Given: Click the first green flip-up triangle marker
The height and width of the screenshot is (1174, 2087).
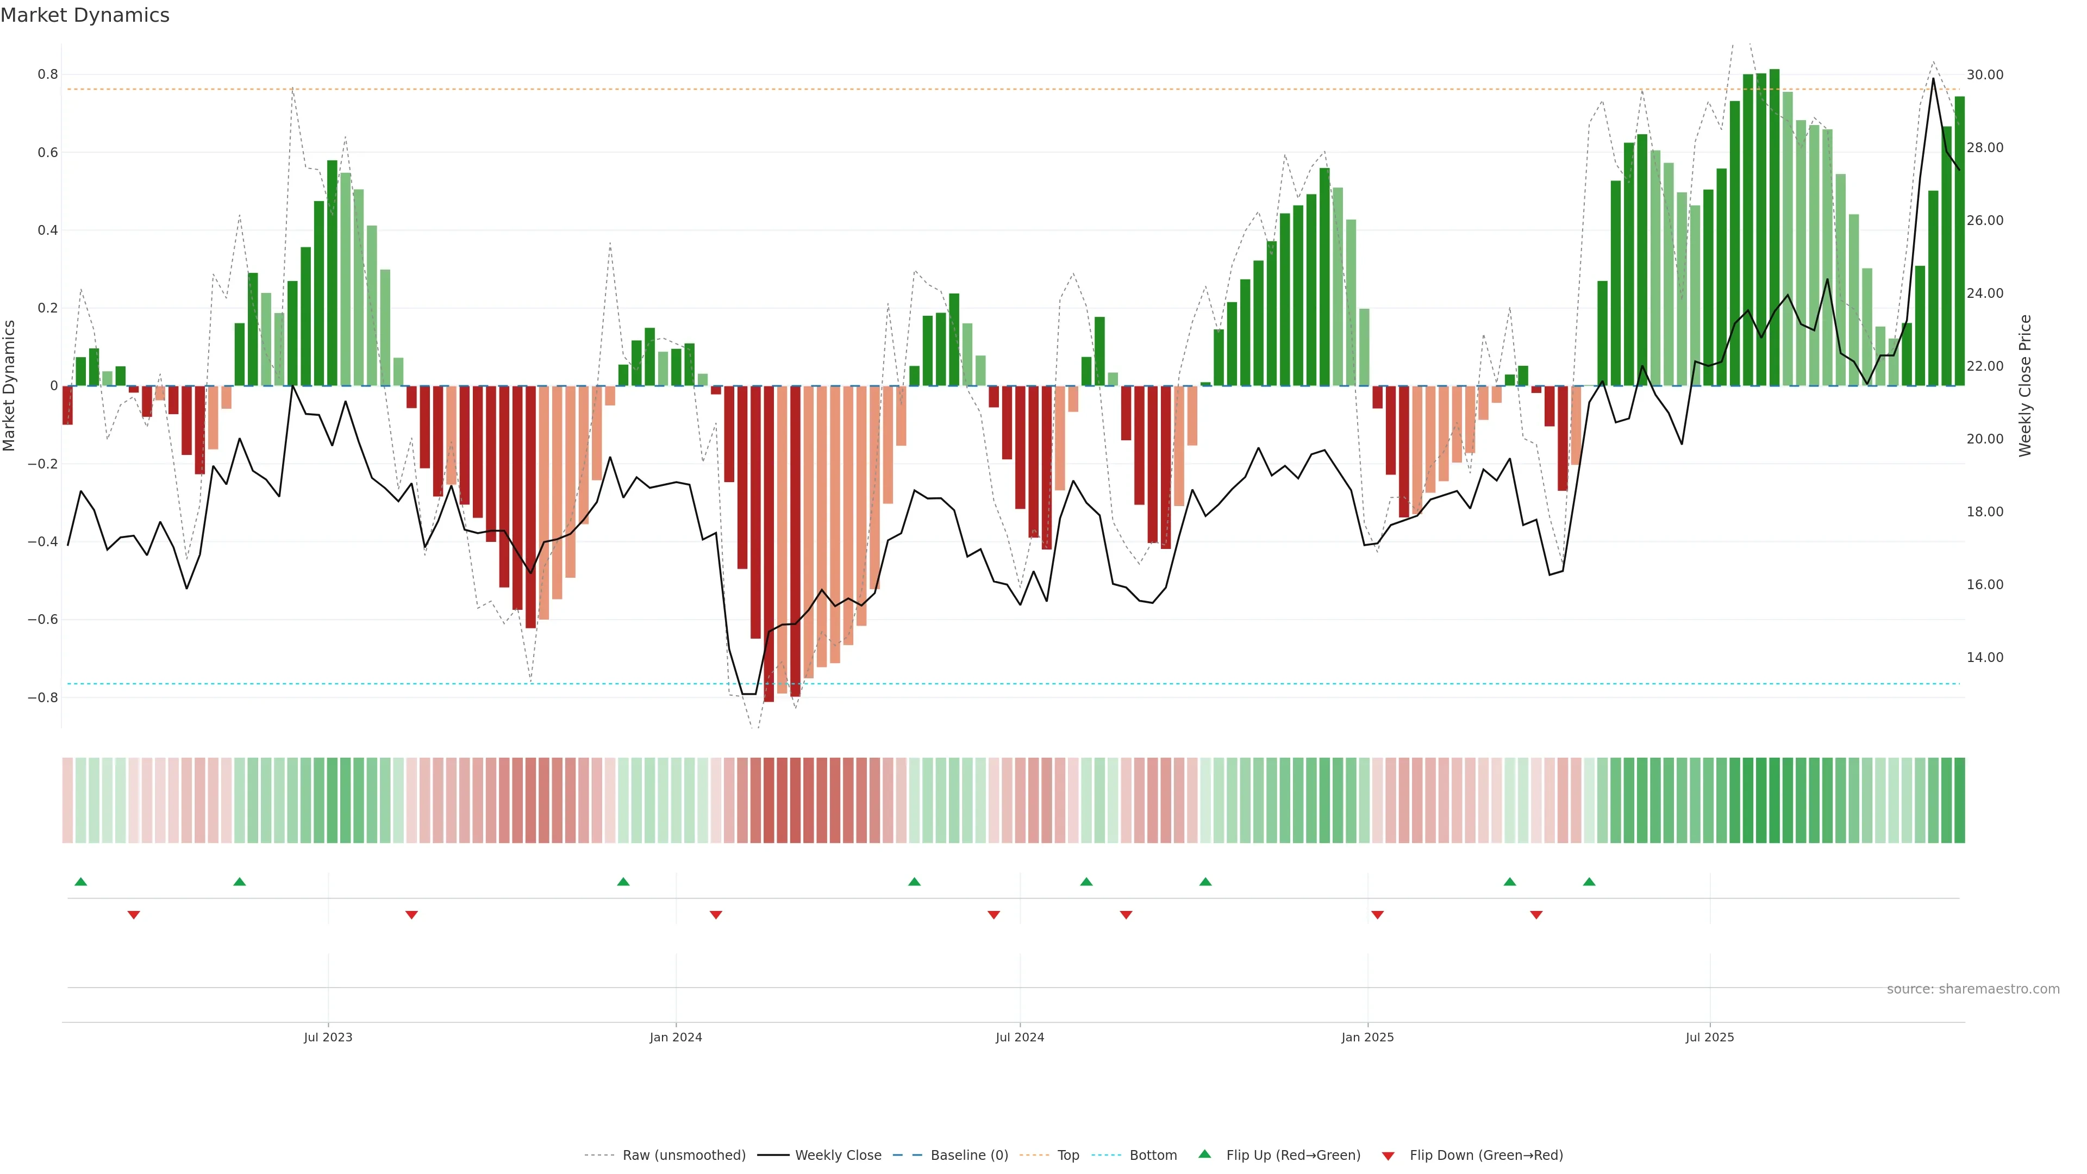Looking at the screenshot, I should pos(80,882).
